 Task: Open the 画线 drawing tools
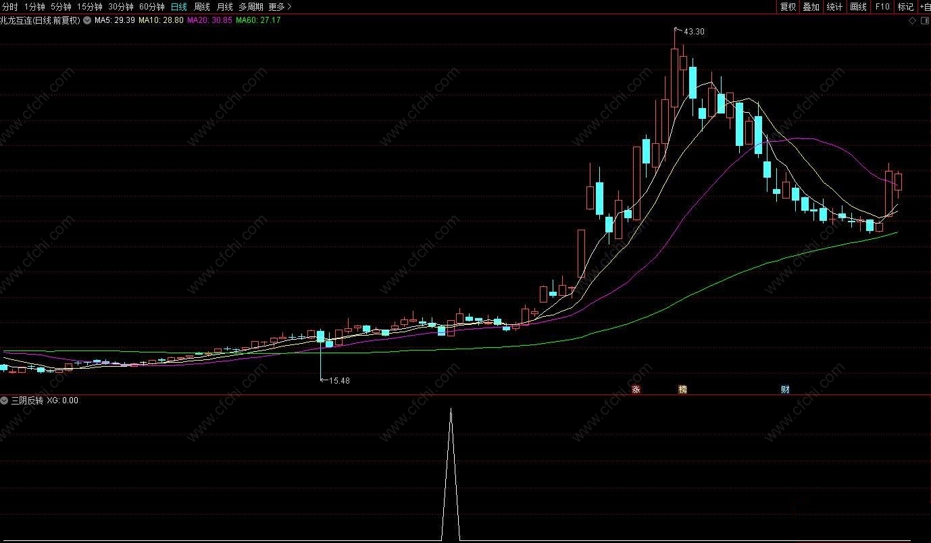[x=859, y=7]
